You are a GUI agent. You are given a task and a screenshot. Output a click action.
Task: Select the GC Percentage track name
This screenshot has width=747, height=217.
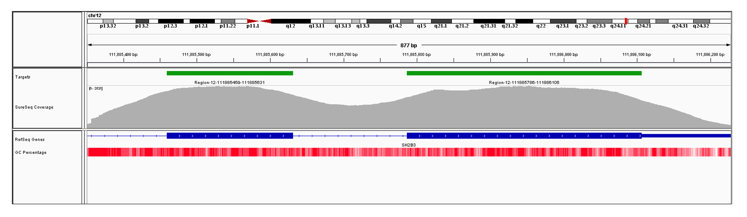click(31, 152)
